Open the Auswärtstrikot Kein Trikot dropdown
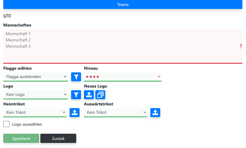Screen dimensions: 246x148 (116, 113)
